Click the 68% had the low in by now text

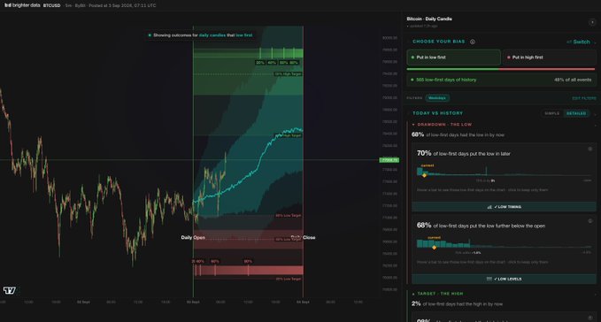(x=458, y=134)
